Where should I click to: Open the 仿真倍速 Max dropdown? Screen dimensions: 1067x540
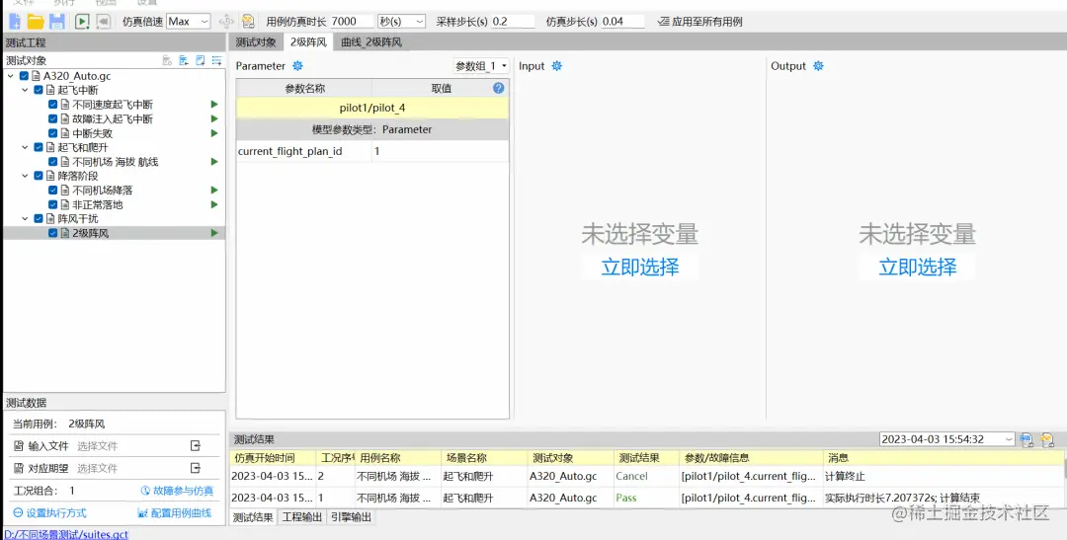pyautogui.click(x=189, y=21)
